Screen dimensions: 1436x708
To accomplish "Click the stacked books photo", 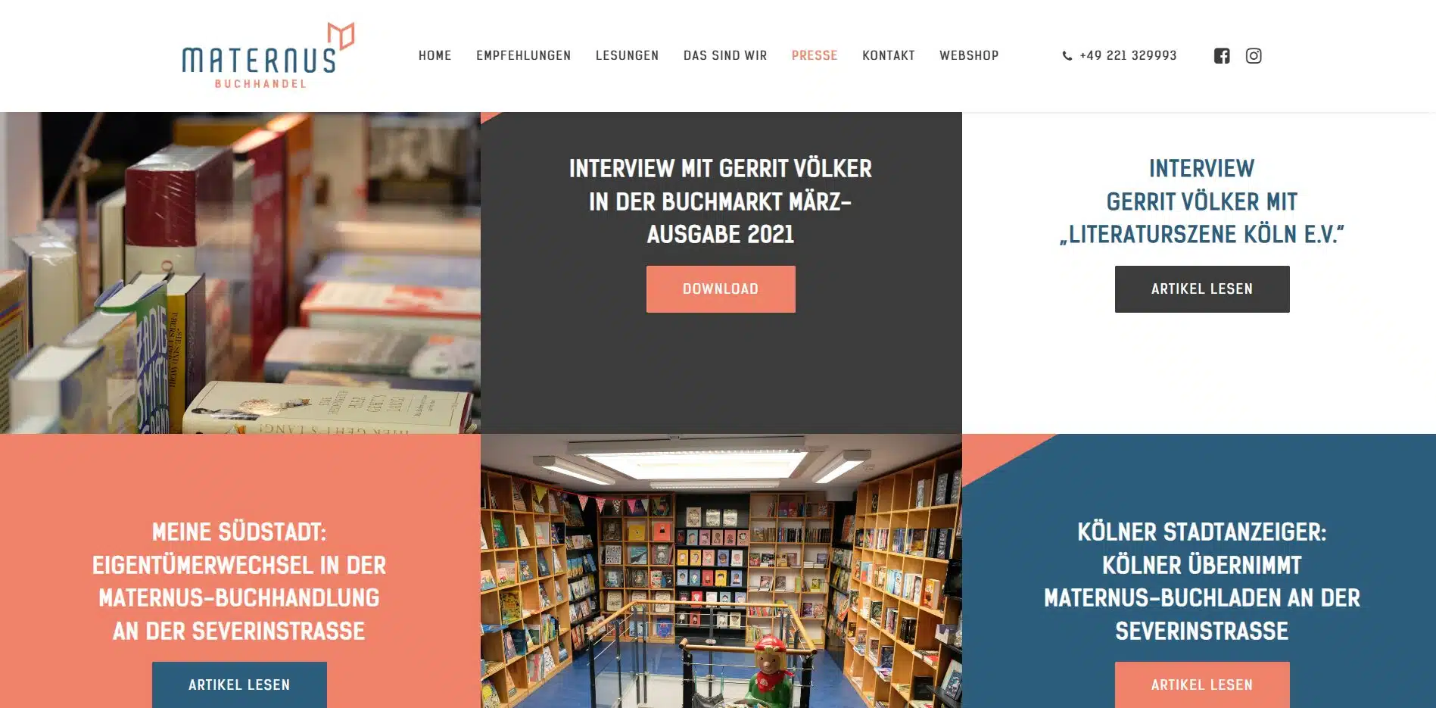I will 240,273.
